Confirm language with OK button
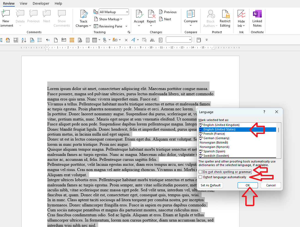Viewport: 300px width, 227px height. (247, 185)
